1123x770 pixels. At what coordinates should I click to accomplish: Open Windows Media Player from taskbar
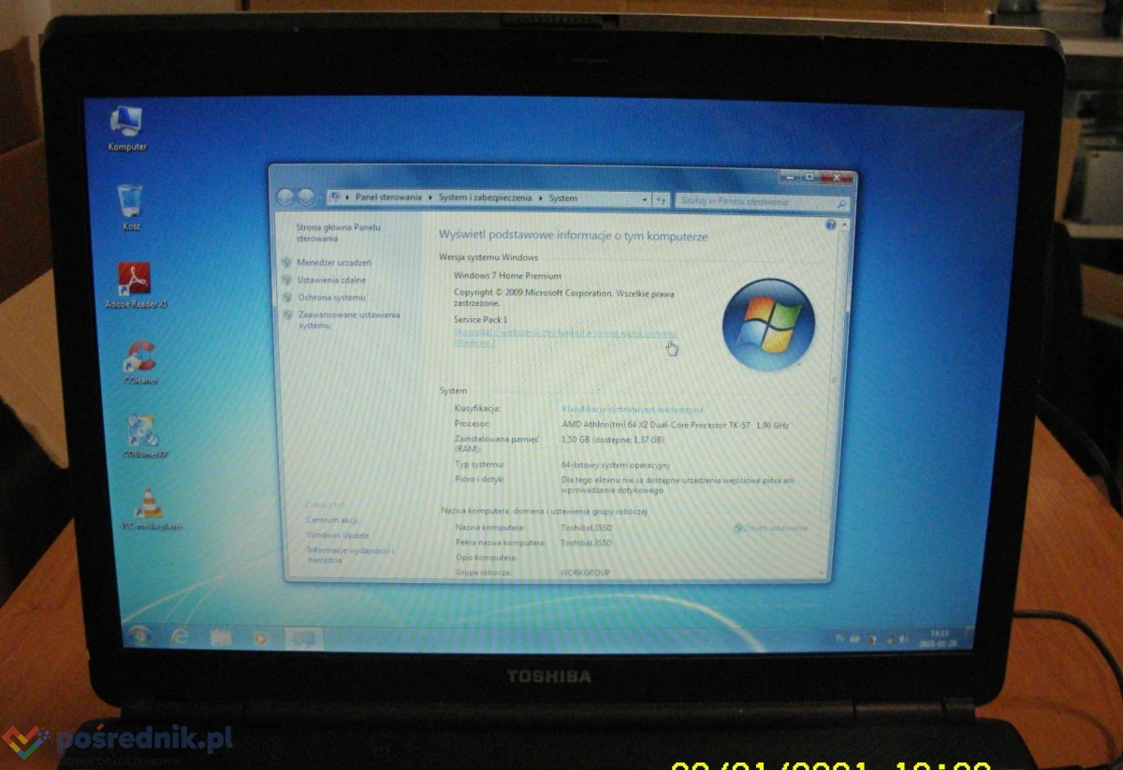coord(261,638)
